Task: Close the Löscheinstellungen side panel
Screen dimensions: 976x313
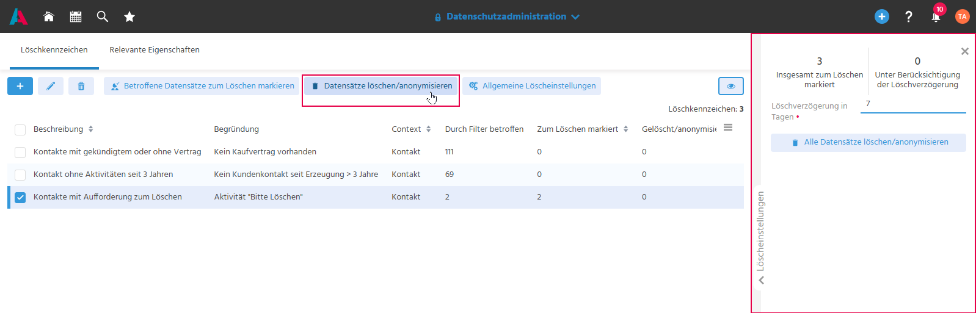Action: click(x=965, y=51)
